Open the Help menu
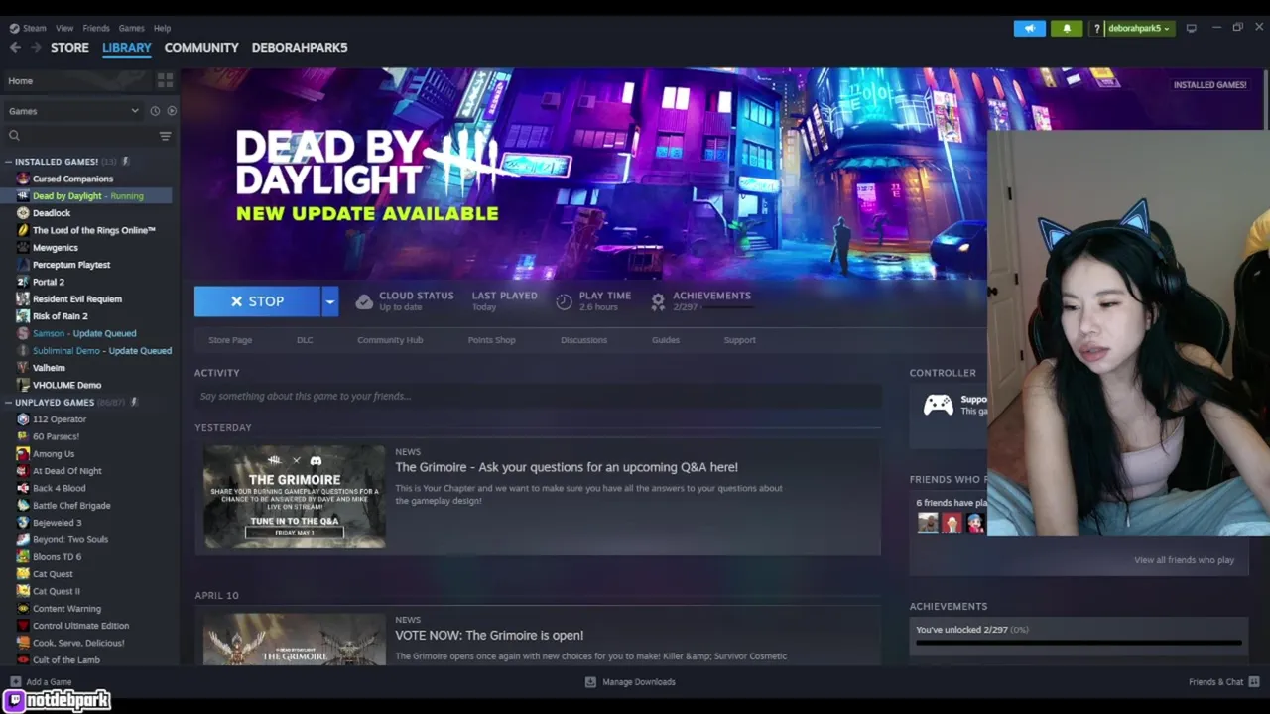Screen dimensions: 1270x714 162,28
